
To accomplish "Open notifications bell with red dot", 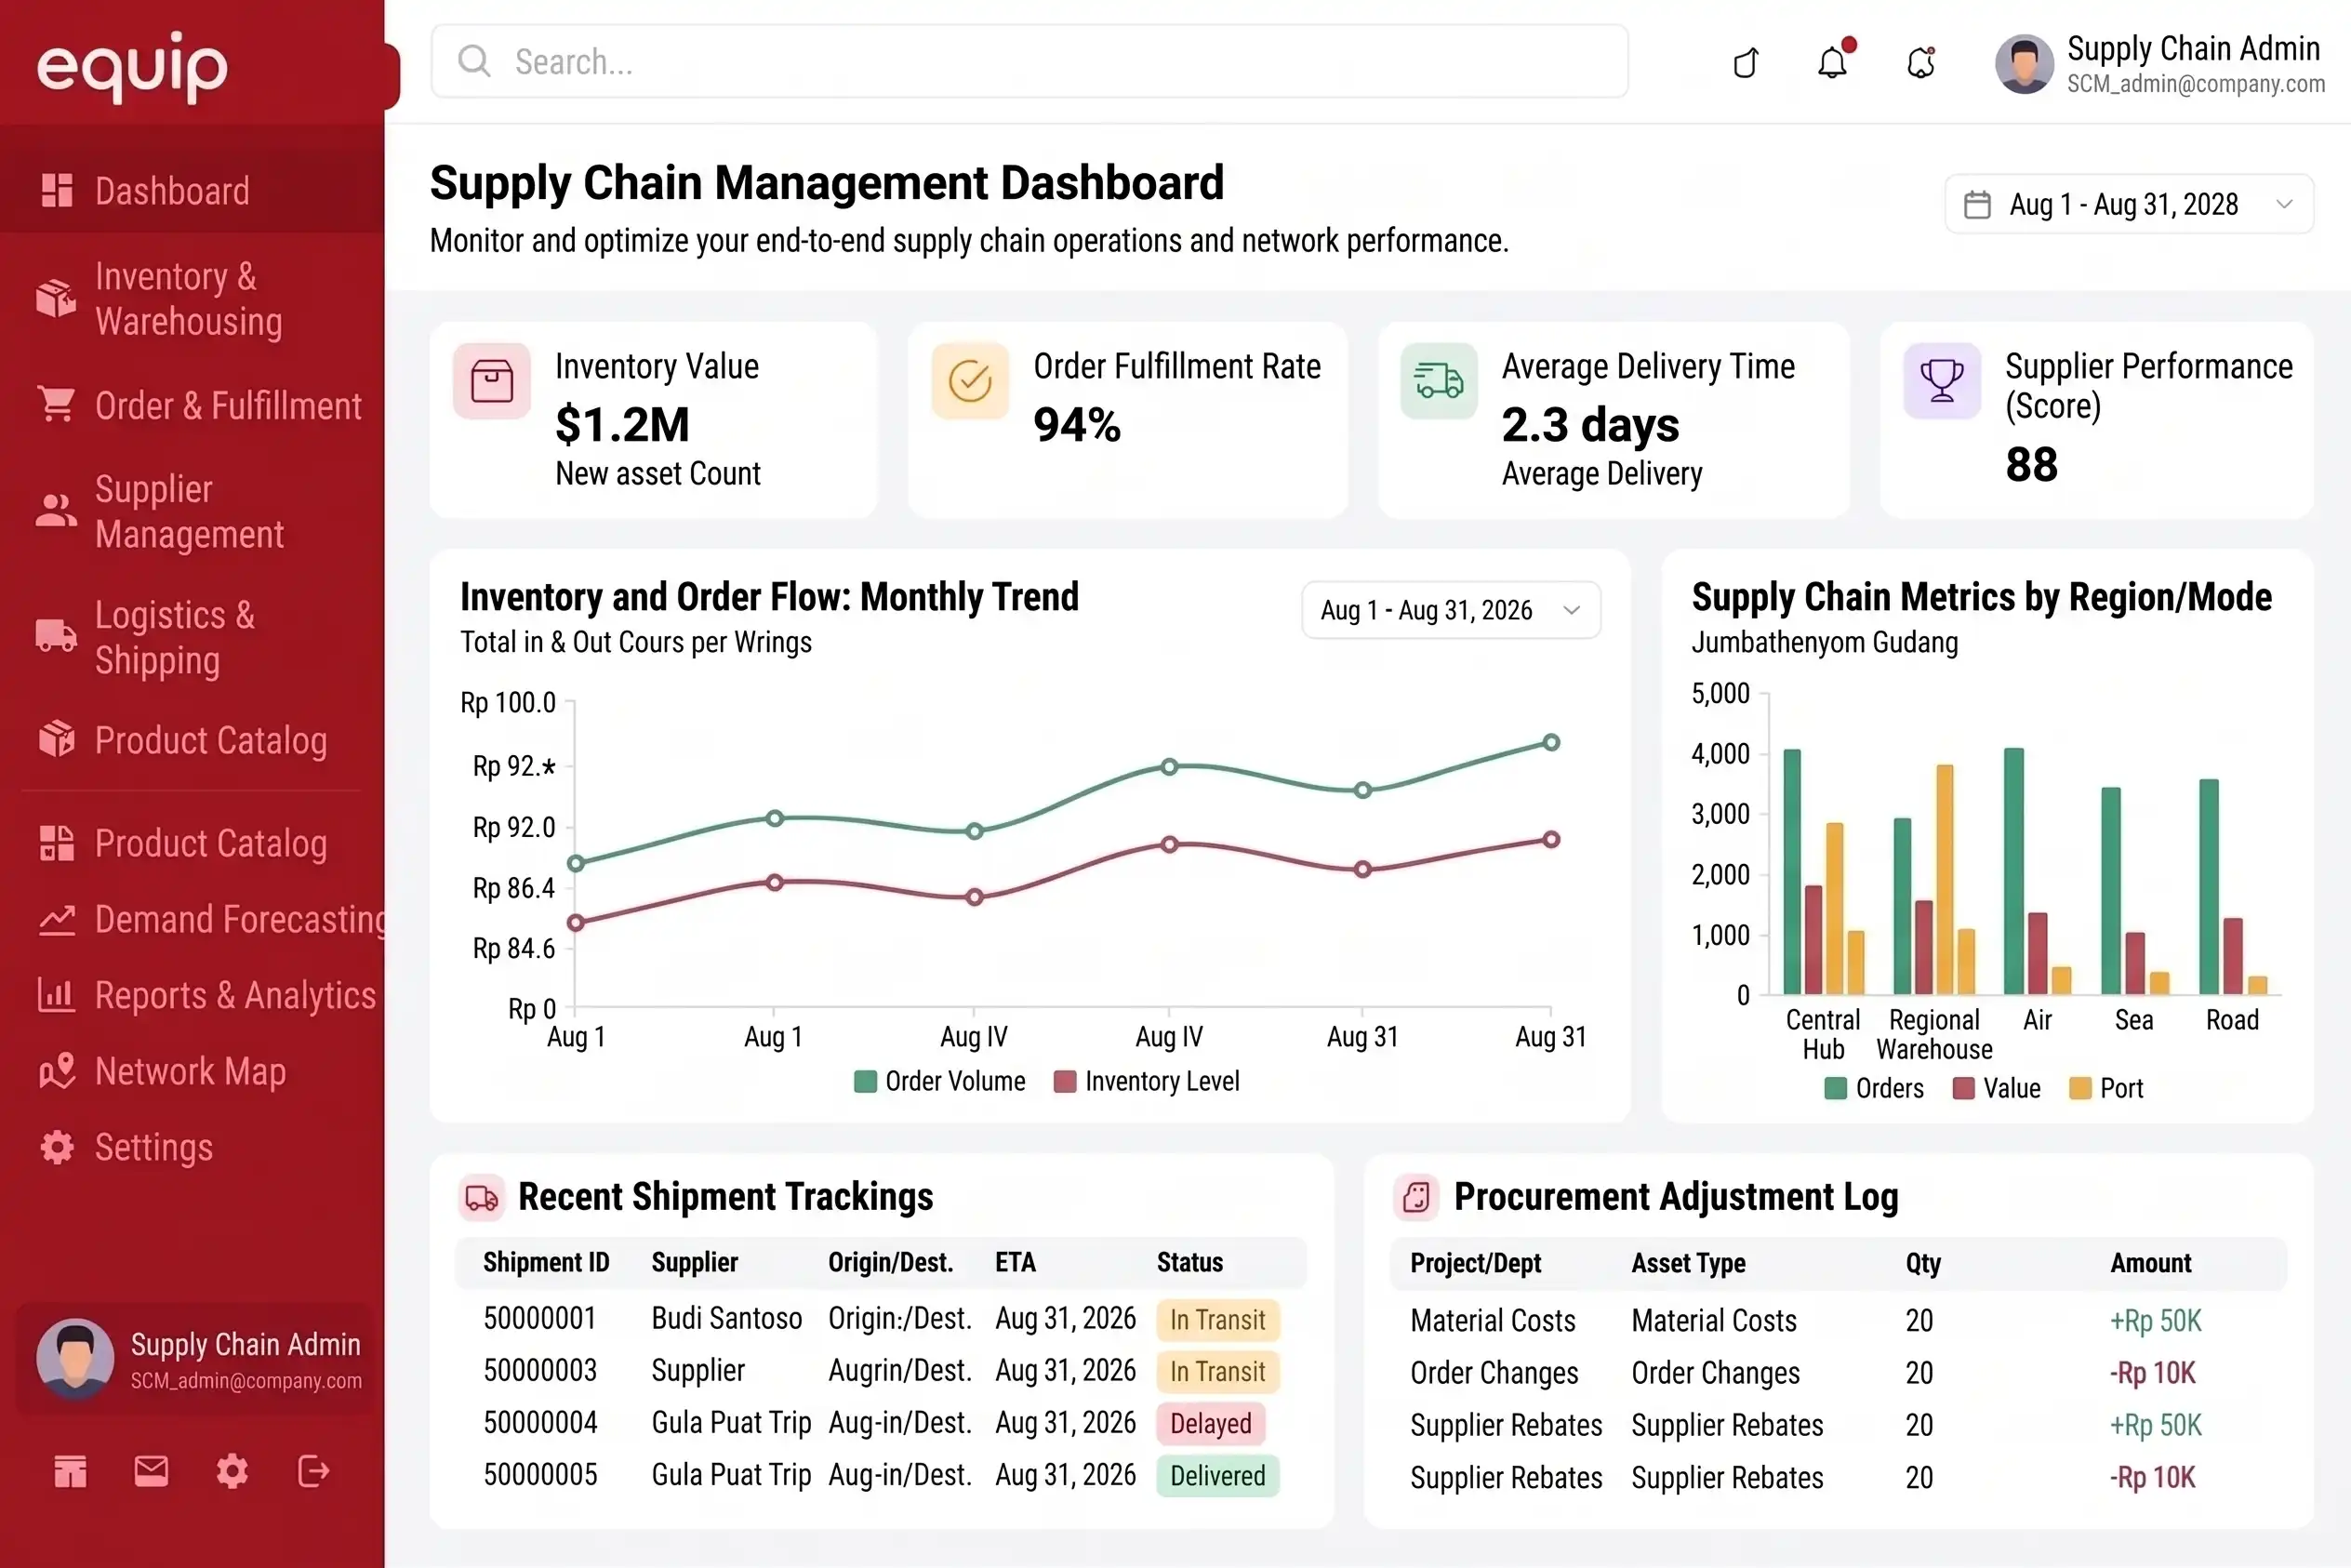I will (x=1834, y=61).
